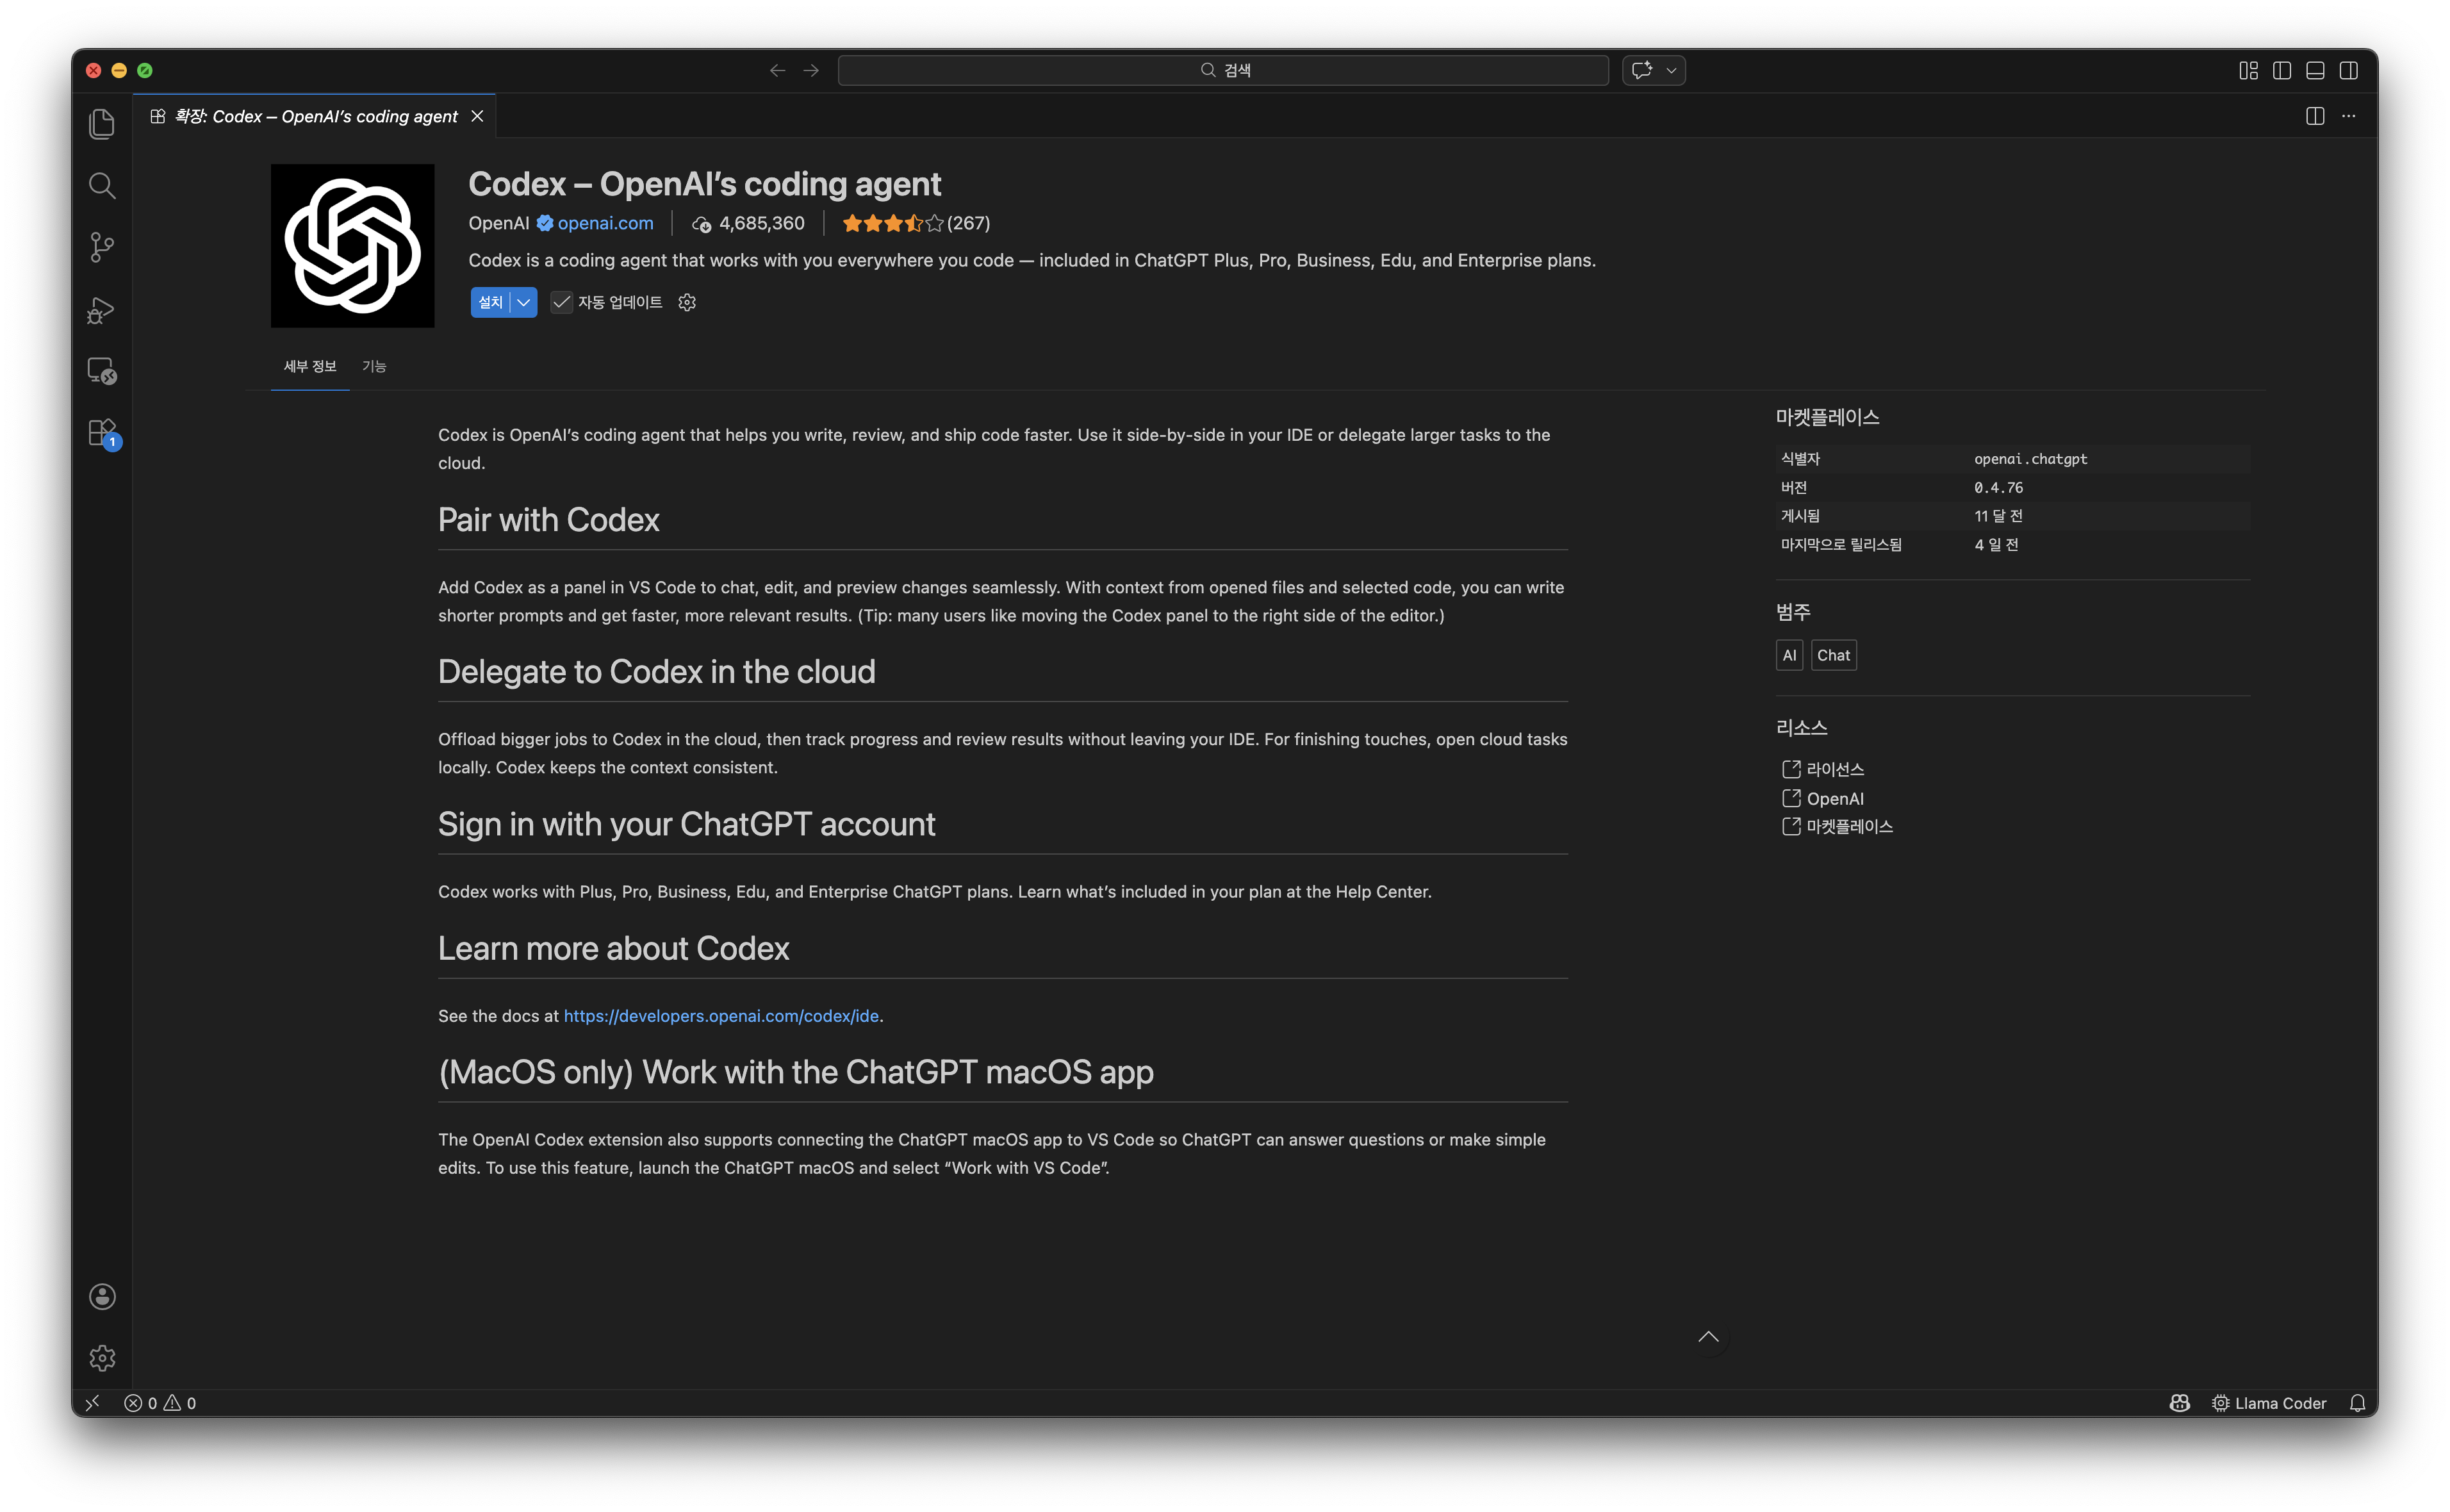Toggle the secondary sidebar icon
The image size is (2450, 1512).
point(2350,70)
